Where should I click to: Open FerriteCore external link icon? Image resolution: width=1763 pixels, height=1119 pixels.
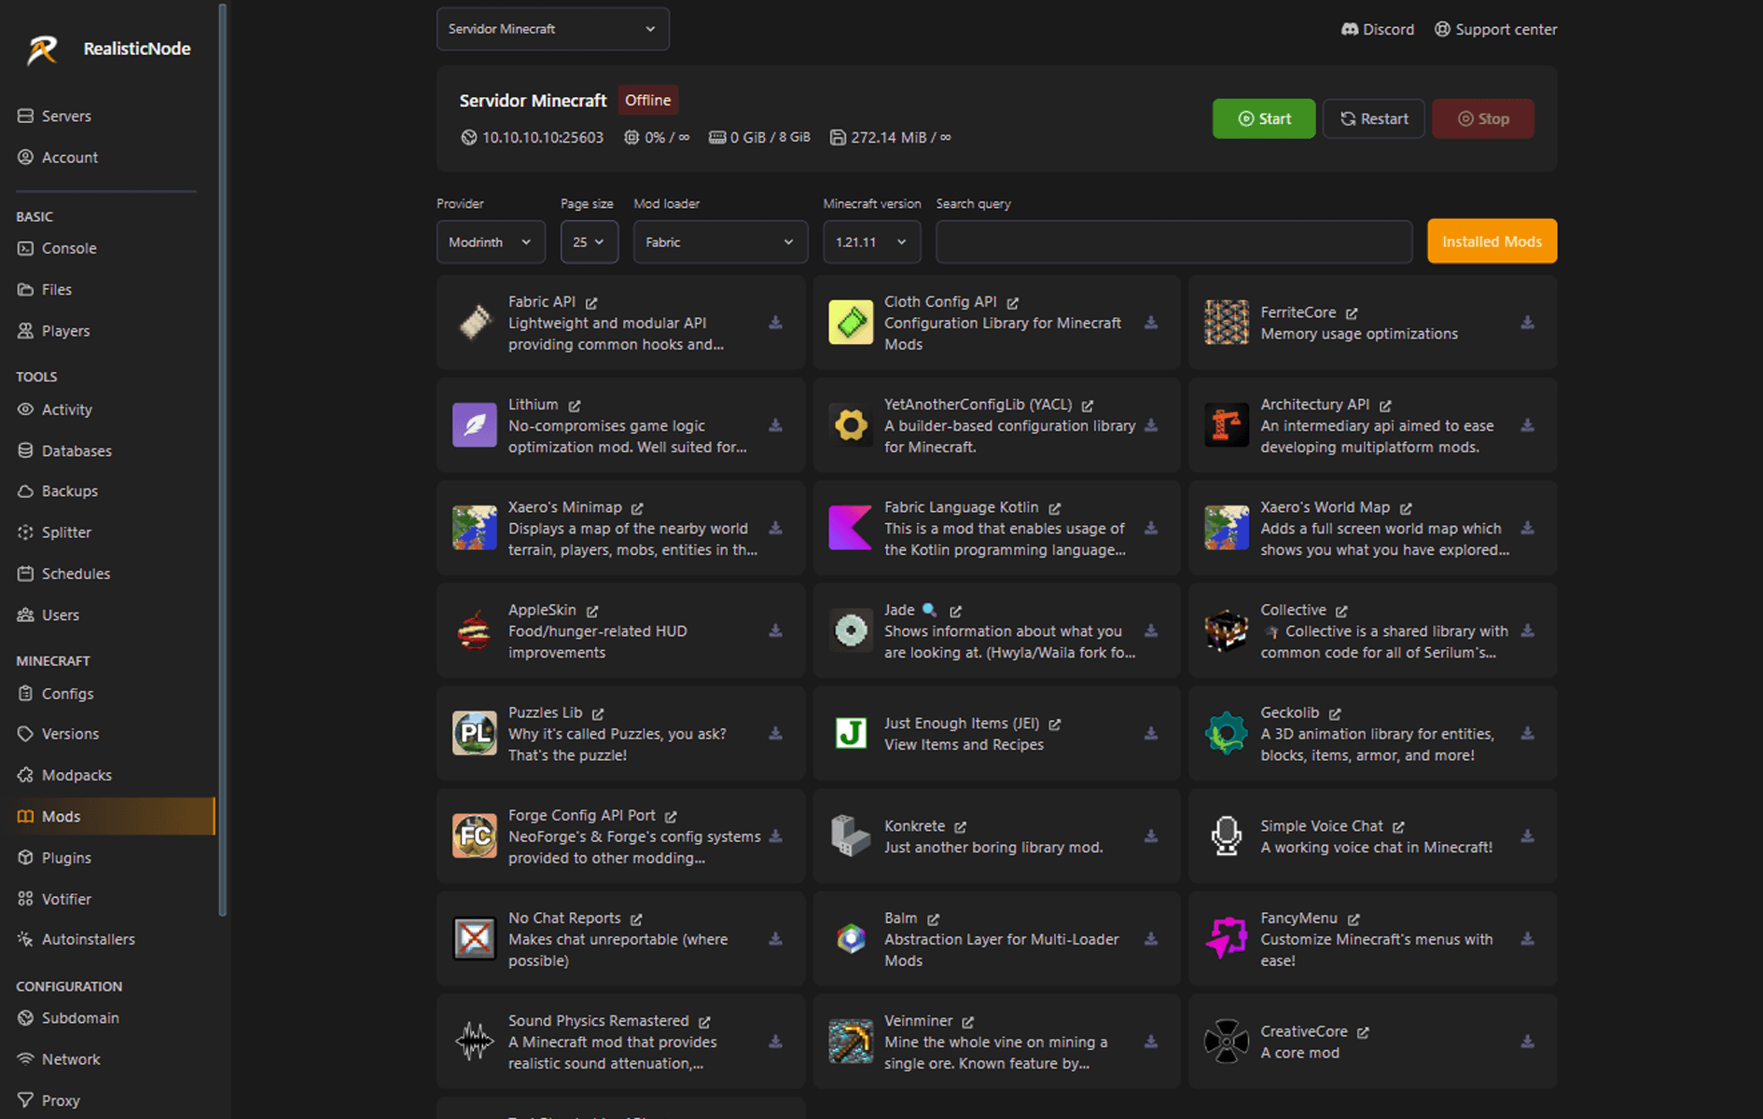1352,313
